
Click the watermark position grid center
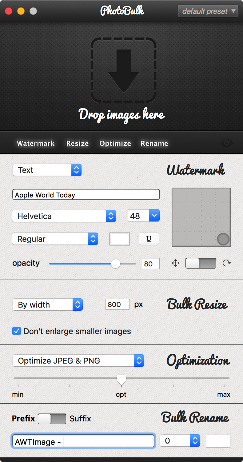[201, 217]
